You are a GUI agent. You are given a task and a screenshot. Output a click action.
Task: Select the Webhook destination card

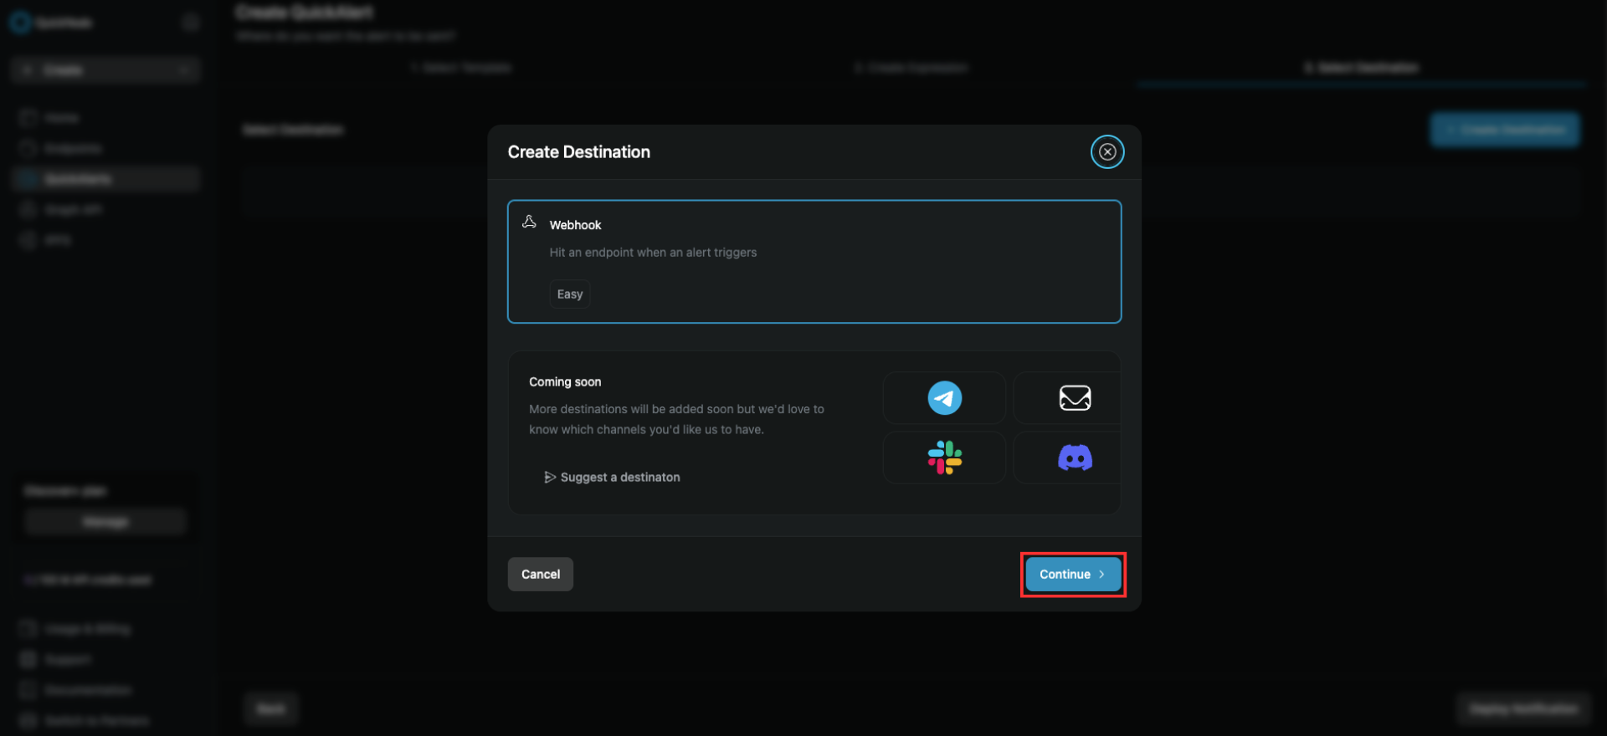coord(814,261)
